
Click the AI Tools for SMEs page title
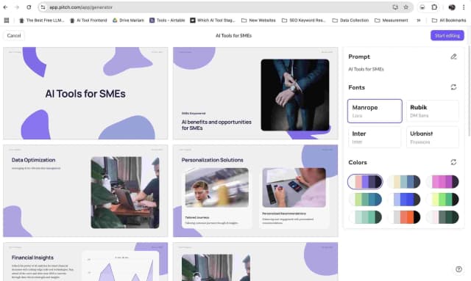pos(234,35)
